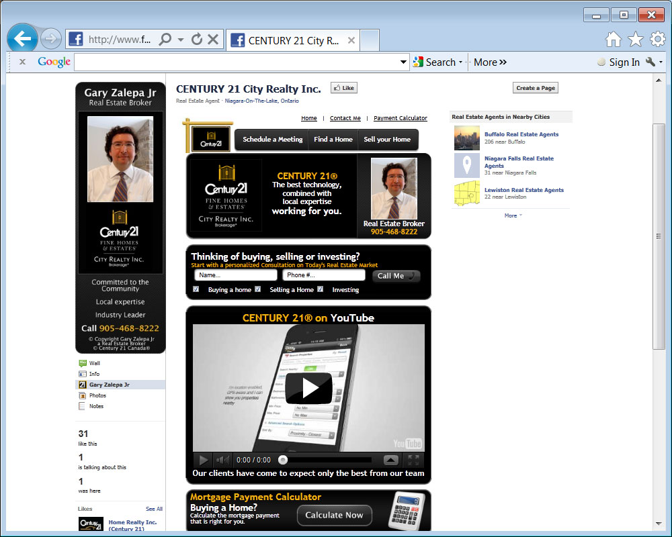This screenshot has width=672, height=537.
Task: Click the Create a Page button
Action: (x=536, y=88)
